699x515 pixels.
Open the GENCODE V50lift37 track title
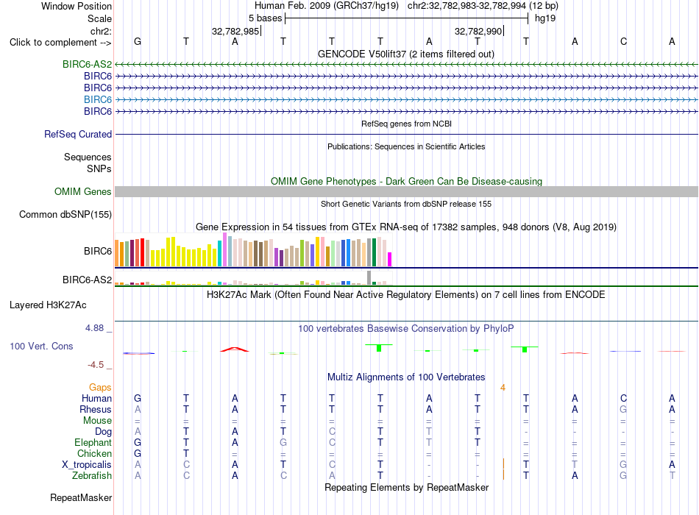tap(406, 54)
